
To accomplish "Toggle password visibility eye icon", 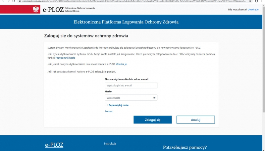I will coord(154,98).
